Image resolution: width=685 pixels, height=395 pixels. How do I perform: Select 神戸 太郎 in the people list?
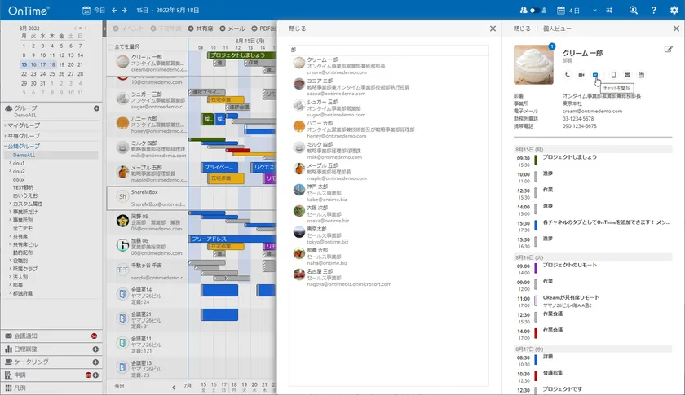tap(389, 192)
